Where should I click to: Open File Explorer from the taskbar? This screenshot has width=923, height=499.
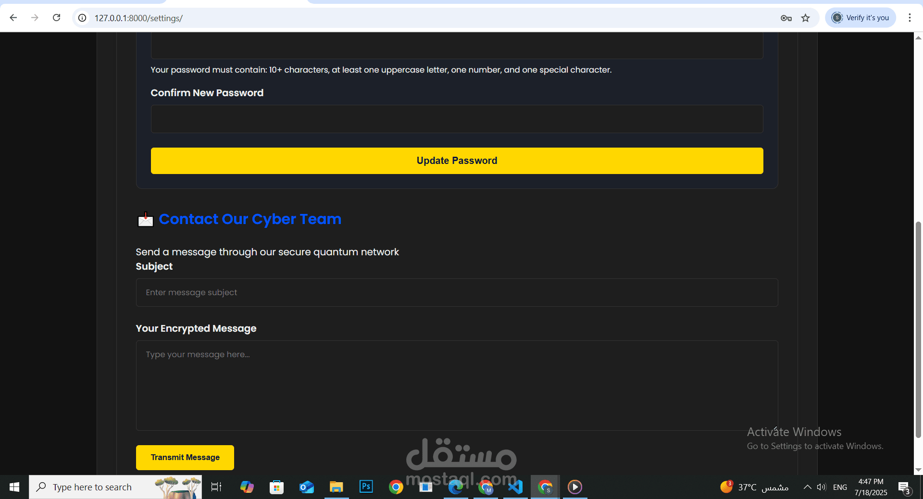click(x=337, y=487)
